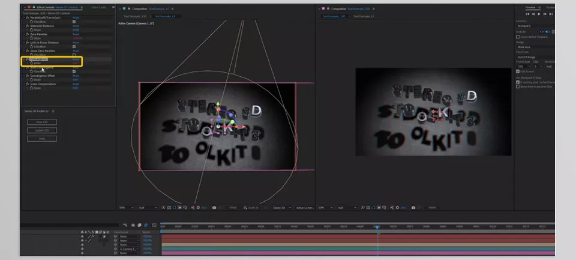The image size is (576, 260).
Task: Click stopwatch for Convergence Offset slider
Action: (32, 80)
